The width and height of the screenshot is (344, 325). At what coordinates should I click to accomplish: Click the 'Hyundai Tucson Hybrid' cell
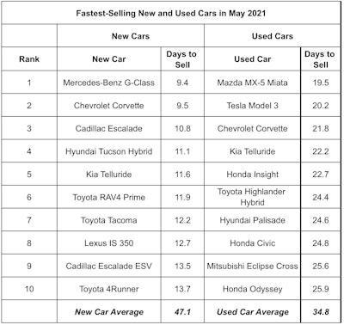point(109,151)
